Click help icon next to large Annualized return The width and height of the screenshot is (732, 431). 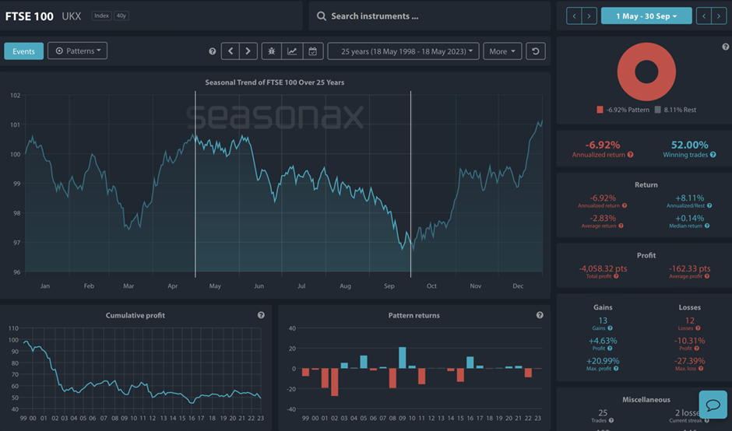tap(630, 155)
